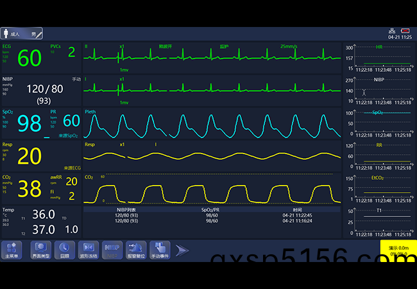Mark a 手动事件 manual event
The width and height of the screenshot is (417, 289).
(x=160, y=250)
